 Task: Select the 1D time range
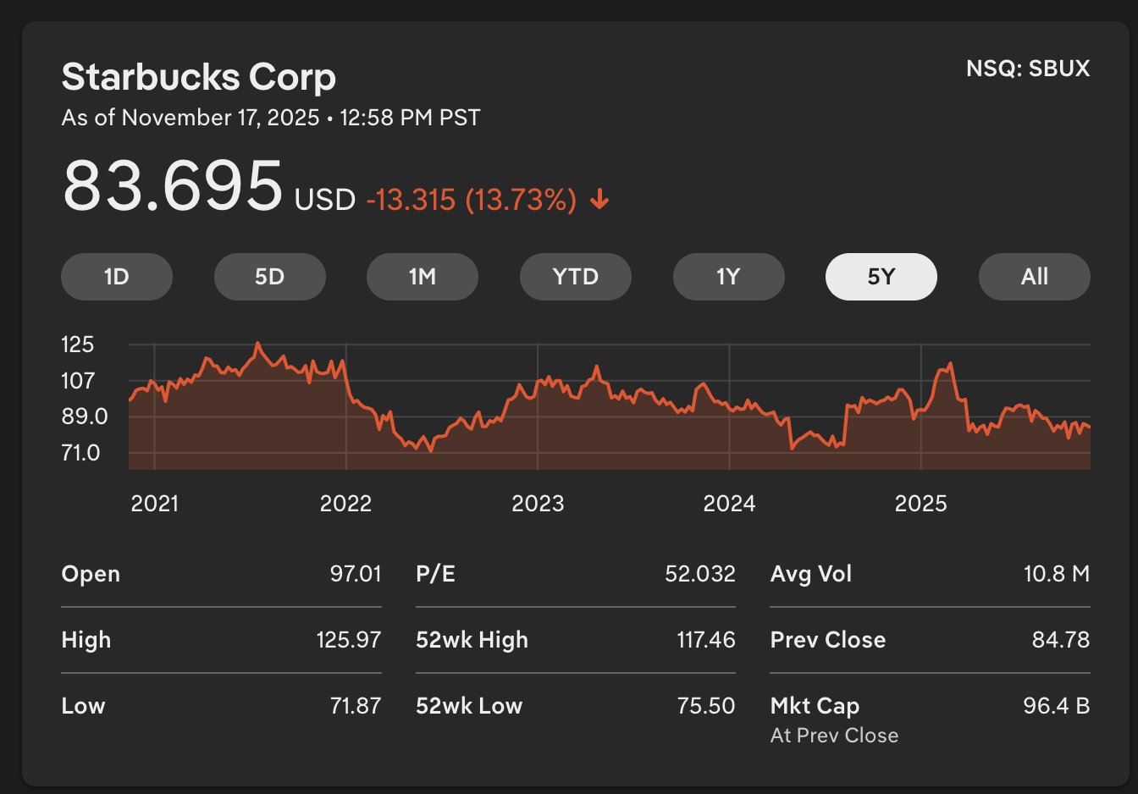[117, 277]
